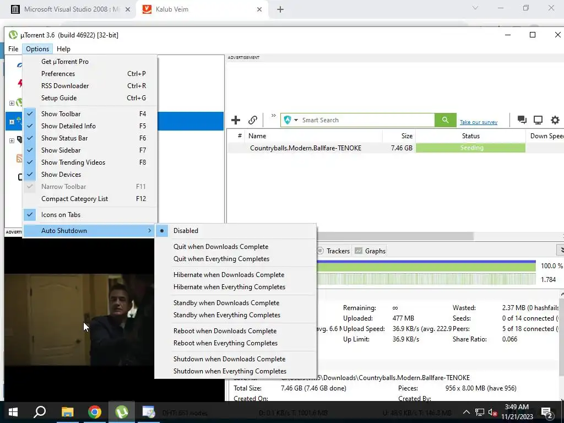Viewport: 564px width, 423px height.
Task: Toggle Show Status Bar option
Action: 90,138
